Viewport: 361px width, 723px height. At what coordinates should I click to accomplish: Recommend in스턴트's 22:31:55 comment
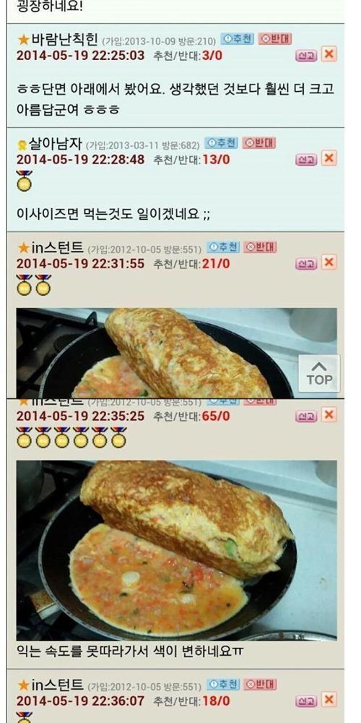tap(223, 247)
